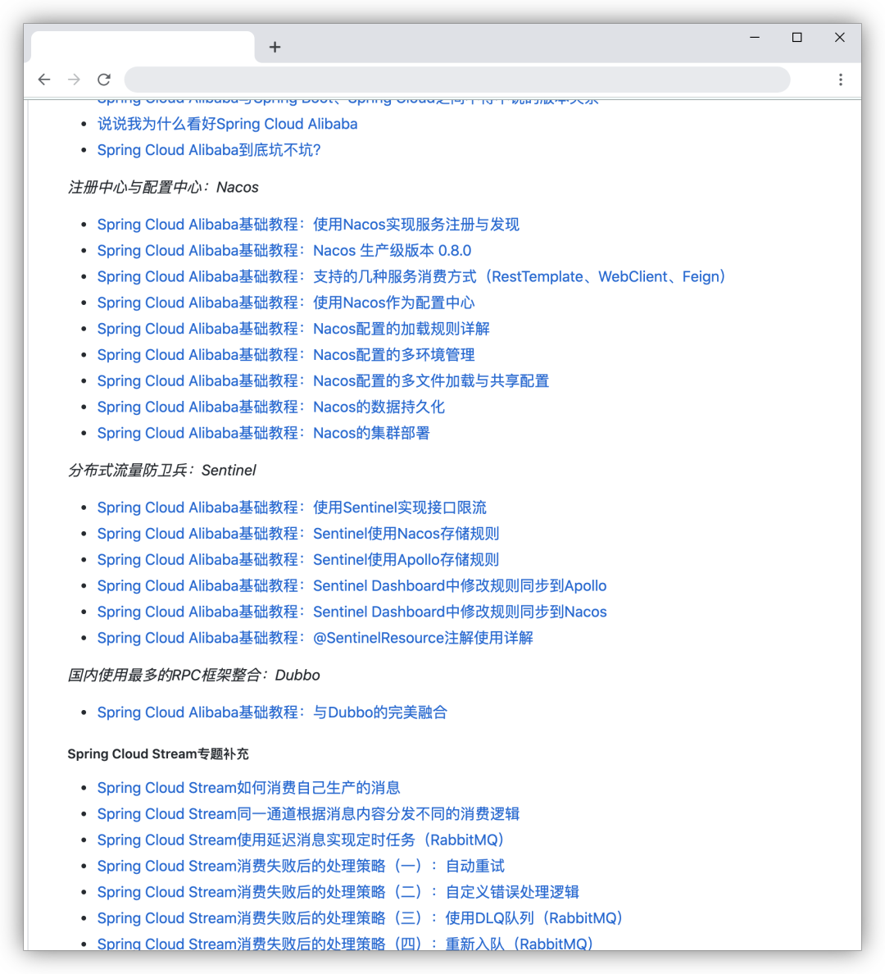Open tutorial Sentinel使用Nacos存储规则
The height and width of the screenshot is (974, 885).
[x=298, y=535]
